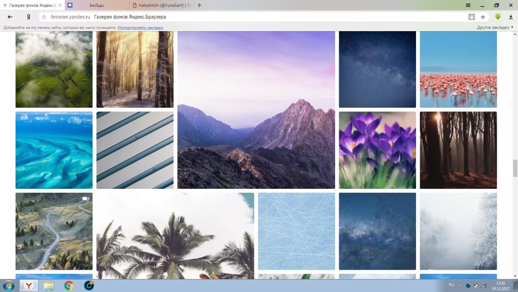Open Google Chrome from the taskbar

(68, 285)
